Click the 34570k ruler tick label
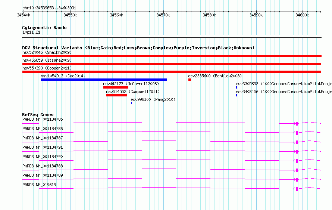 (163, 15)
